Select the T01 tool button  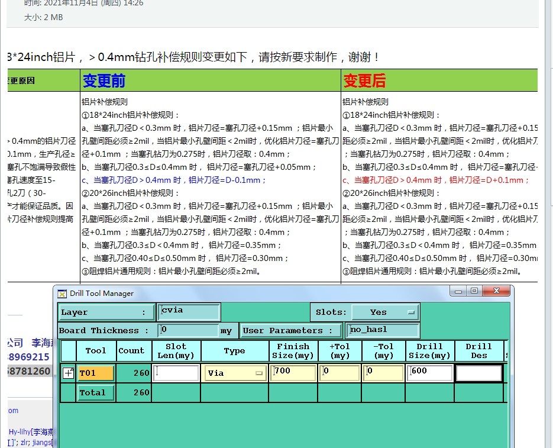(x=96, y=373)
